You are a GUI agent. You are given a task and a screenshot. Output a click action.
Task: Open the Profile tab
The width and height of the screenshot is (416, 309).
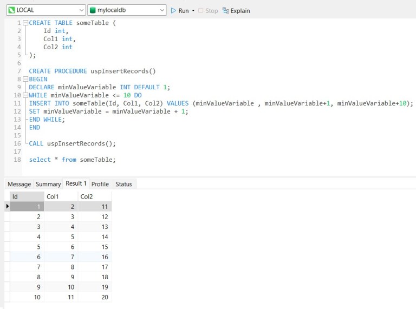pyautogui.click(x=100, y=184)
